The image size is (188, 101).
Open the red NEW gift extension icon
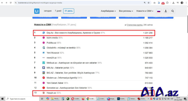tap(163, 3)
